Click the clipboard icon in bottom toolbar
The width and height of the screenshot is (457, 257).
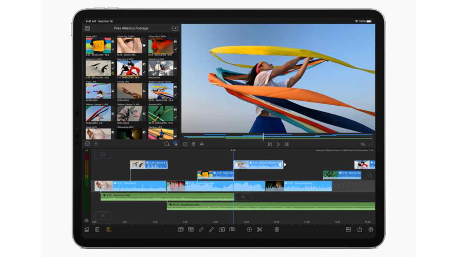277,230
